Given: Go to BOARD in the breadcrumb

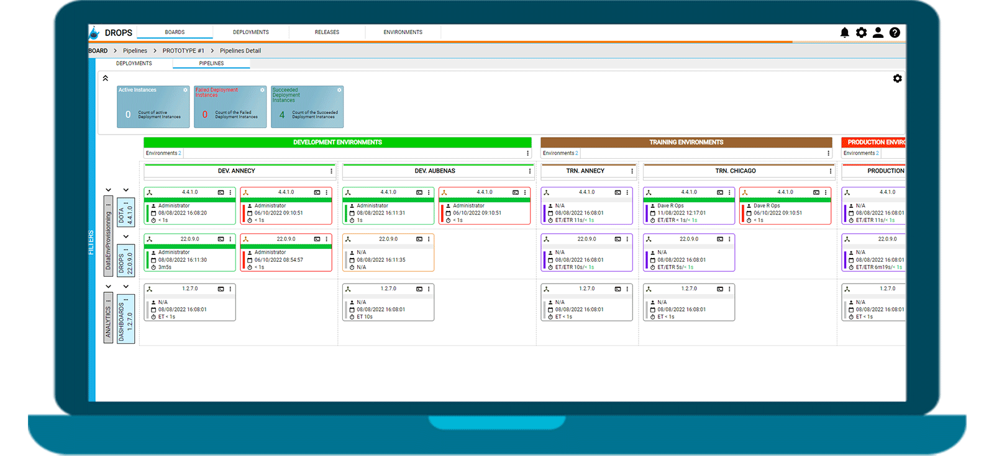Looking at the screenshot, I should point(98,51).
